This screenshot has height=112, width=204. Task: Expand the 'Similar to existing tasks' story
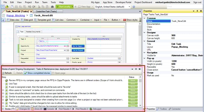click(3, 97)
